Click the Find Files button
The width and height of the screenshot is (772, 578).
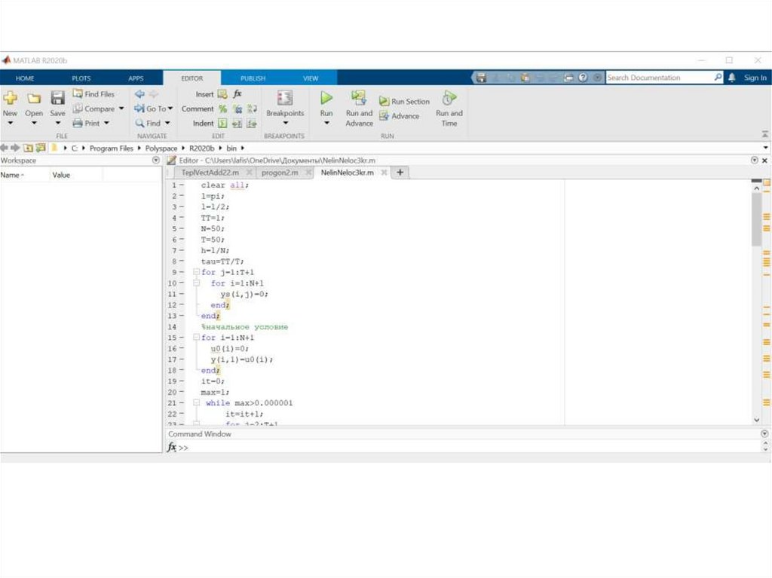(x=93, y=94)
